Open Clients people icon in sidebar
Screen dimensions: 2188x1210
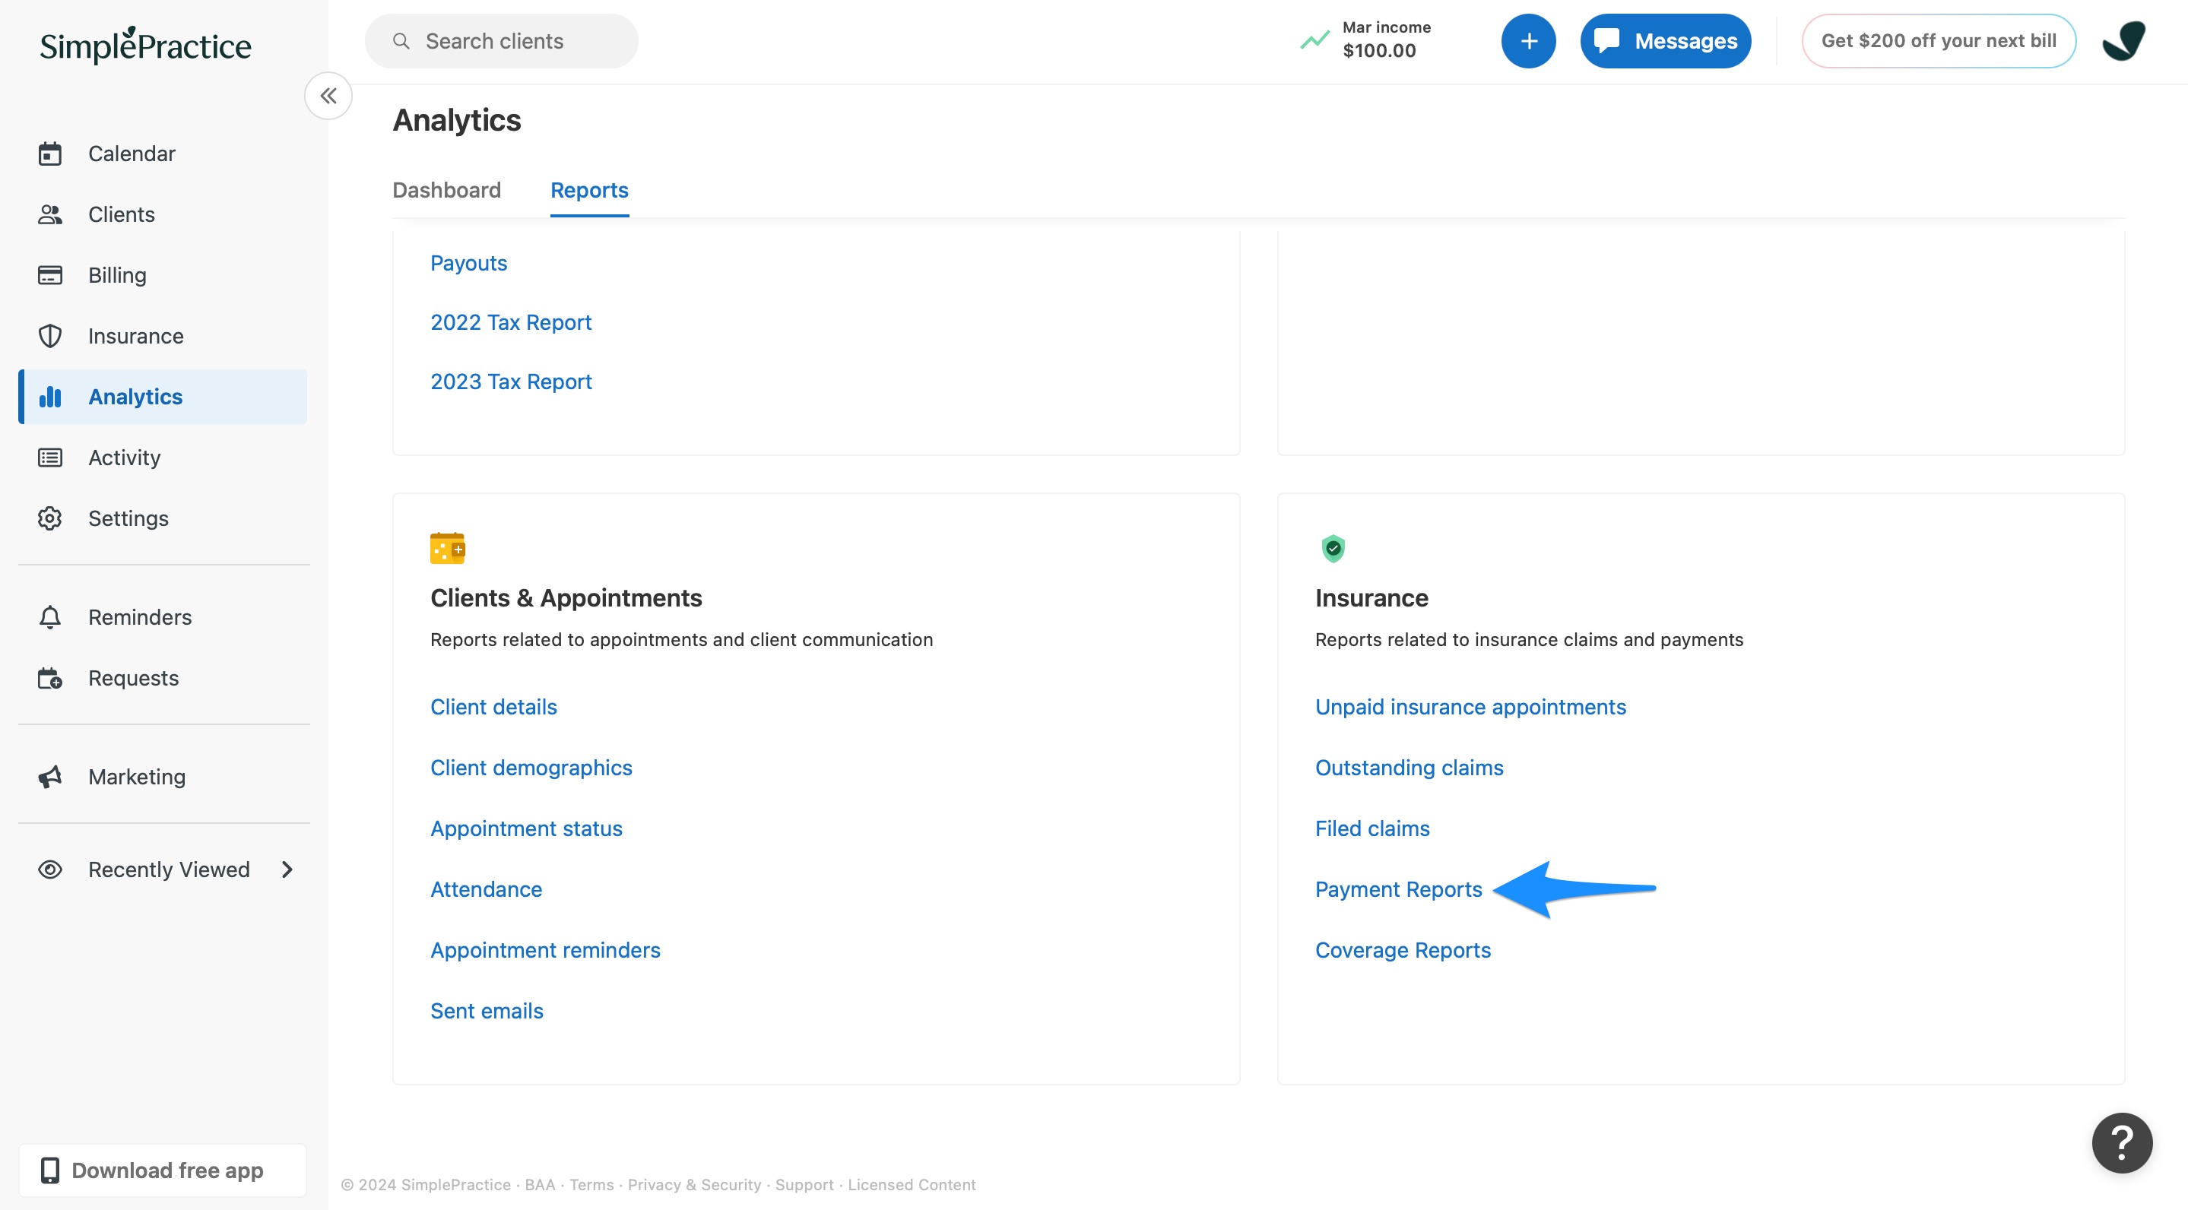[x=50, y=215]
